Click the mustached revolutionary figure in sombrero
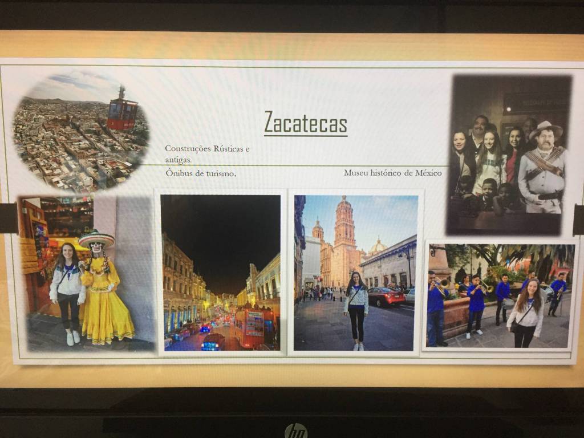This screenshot has height=438, width=584. 542,168
